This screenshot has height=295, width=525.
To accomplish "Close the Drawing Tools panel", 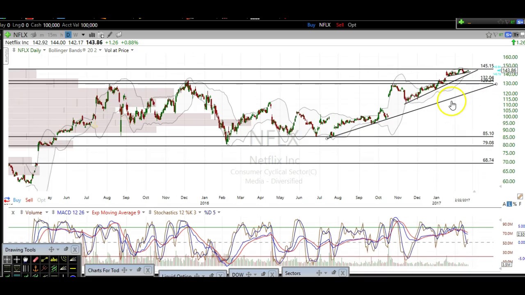I will pos(75,250).
